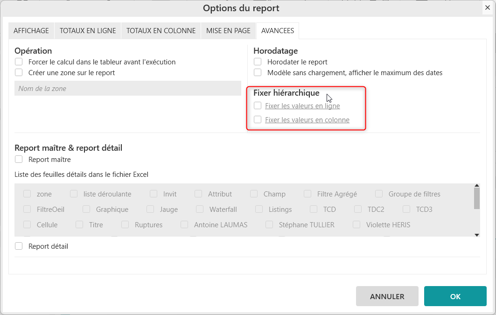Enable Modèle sans chargement option
The width and height of the screenshot is (496, 315).
pos(258,72)
